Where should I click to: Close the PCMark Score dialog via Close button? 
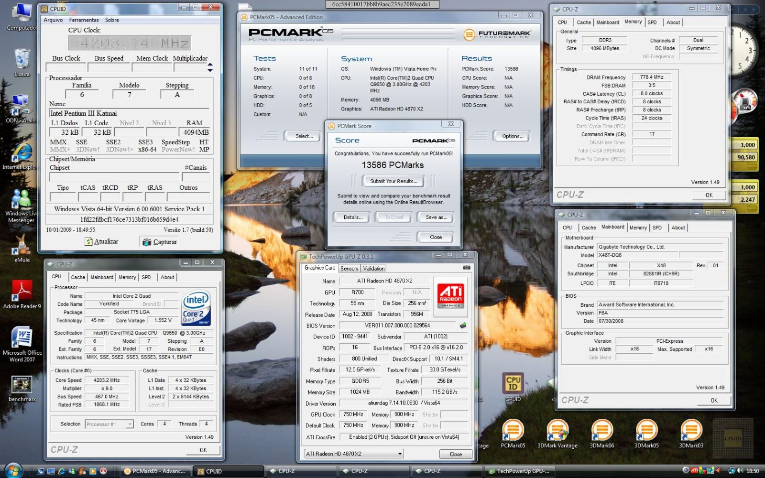click(x=436, y=237)
